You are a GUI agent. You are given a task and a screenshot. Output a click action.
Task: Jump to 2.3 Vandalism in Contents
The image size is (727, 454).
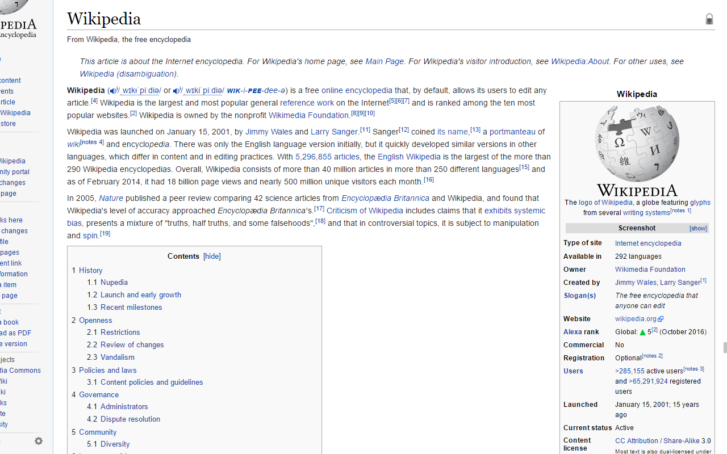(111, 357)
